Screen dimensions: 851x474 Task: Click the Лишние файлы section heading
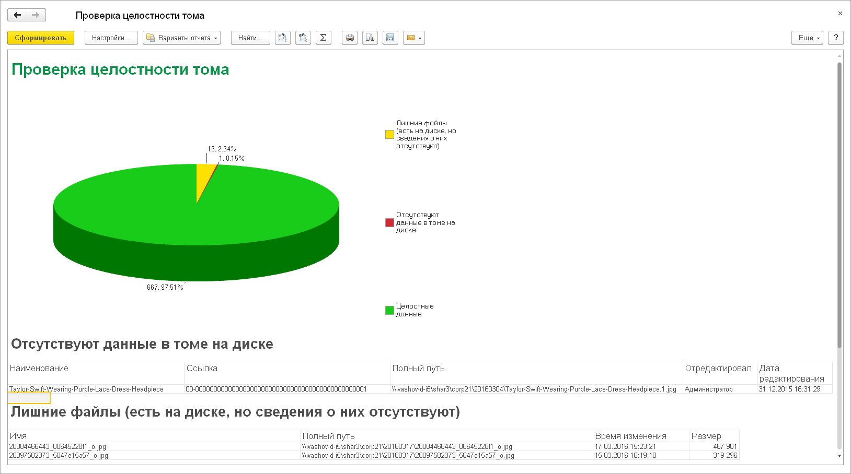tap(235, 412)
